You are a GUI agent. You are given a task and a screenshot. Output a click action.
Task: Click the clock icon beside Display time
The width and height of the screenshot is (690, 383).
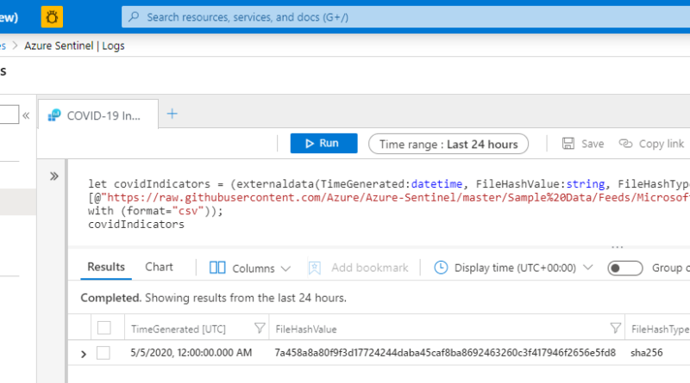coord(441,268)
